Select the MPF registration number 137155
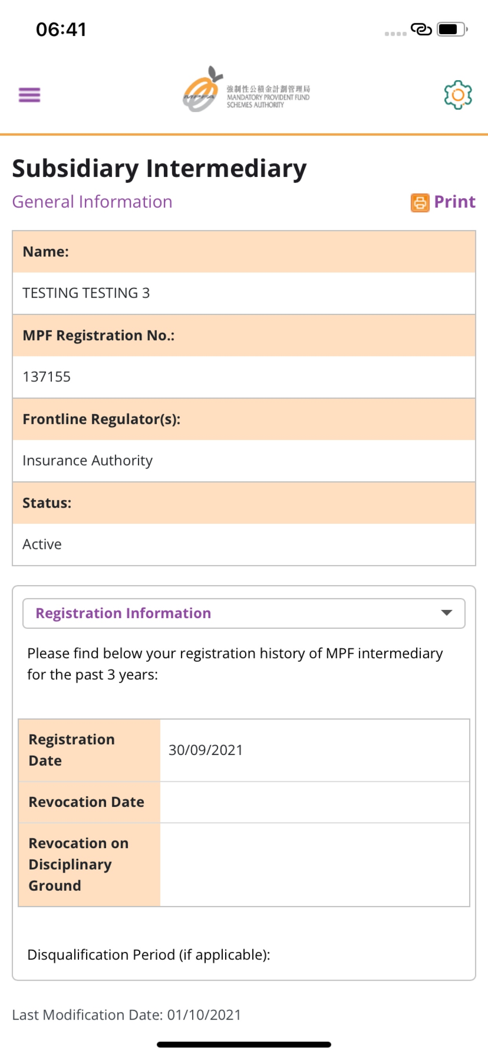This screenshot has height=1057, width=488. coord(47,377)
